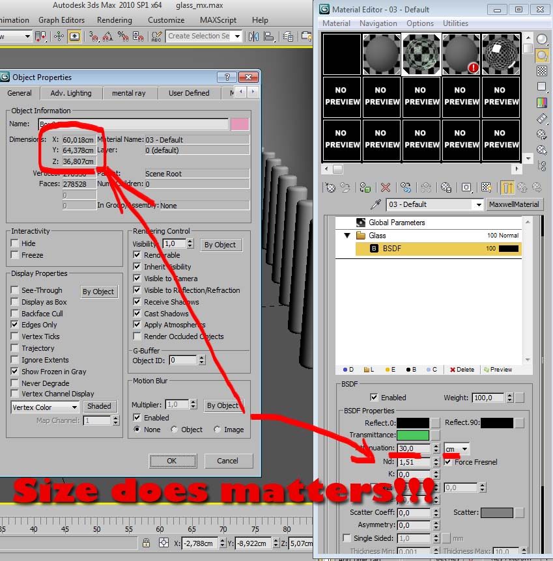Click Shaded button
553x561 pixels.
coord(99,406)
